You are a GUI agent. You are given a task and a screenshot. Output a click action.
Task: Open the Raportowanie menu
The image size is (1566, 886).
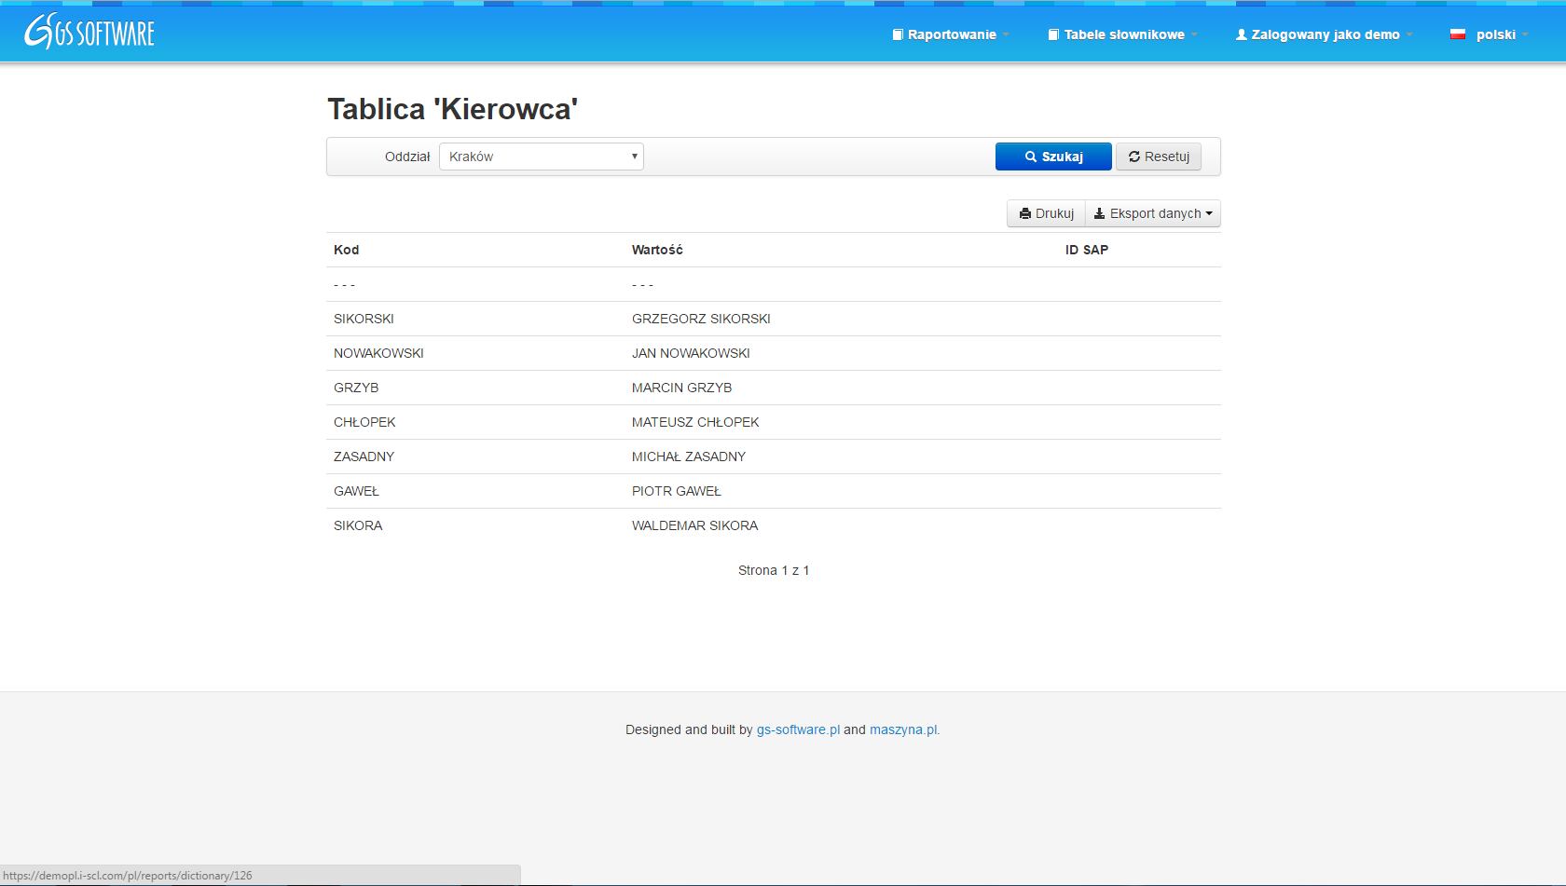952,34
